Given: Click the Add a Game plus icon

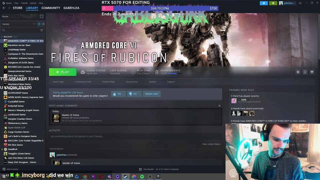Looking at the screenshot, I should (x=3, y=169).
